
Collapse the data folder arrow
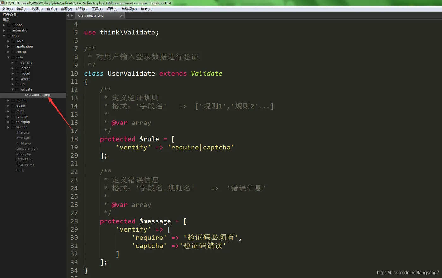(x=9, y=57)
